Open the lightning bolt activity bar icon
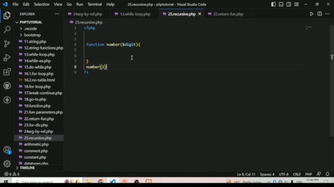The image size is (334, 187). pos(7,100)
